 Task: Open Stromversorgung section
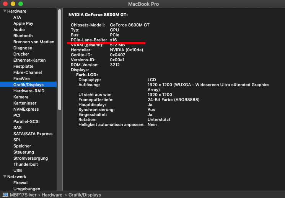pos(31,158)
